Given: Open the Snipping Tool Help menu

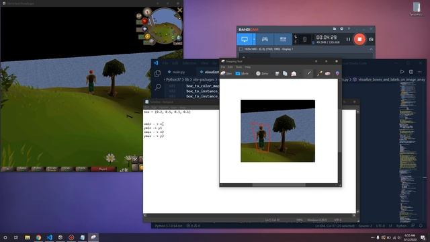Looking at the screenshot, I should 248,67.
